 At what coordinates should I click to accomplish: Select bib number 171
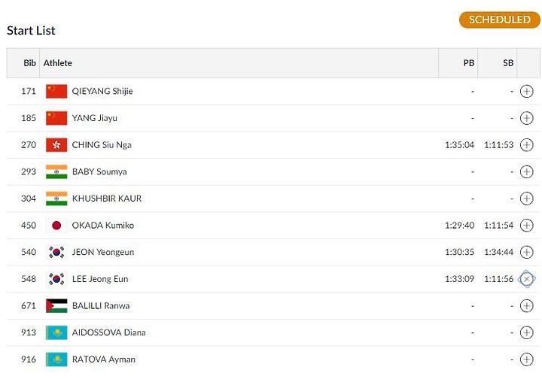pyautogui.click(x=29, y=92)
